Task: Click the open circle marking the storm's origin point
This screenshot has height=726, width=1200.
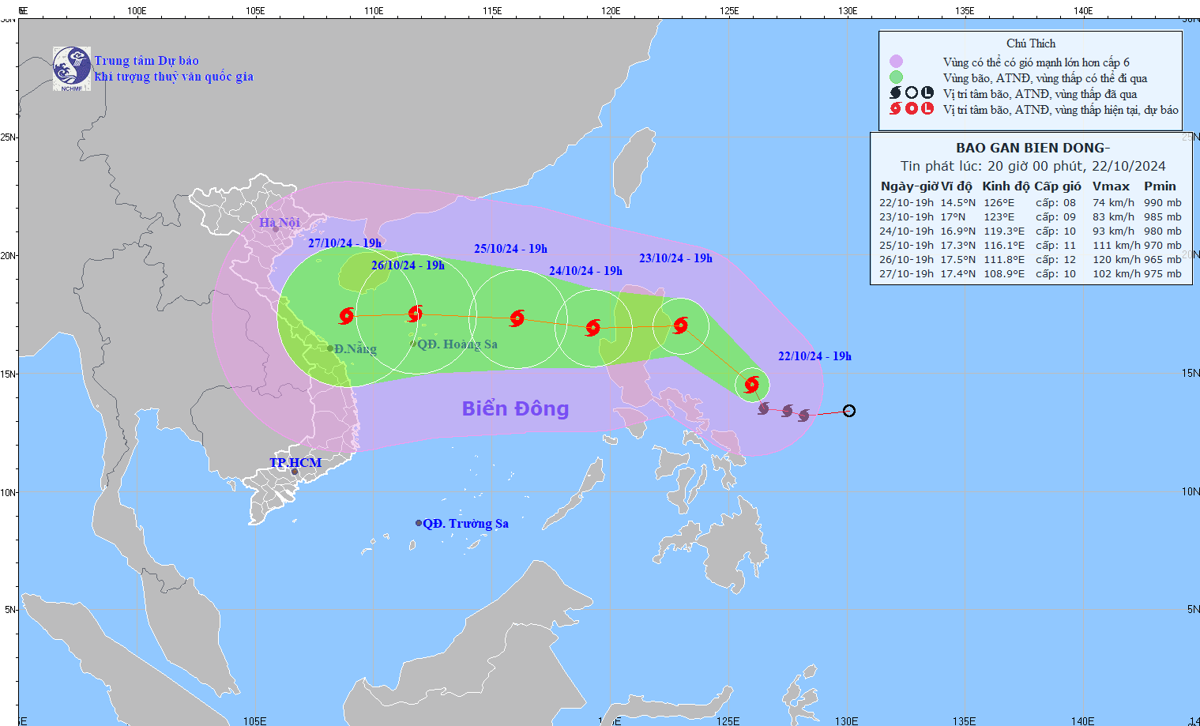Action: click(x=850, y=410)
